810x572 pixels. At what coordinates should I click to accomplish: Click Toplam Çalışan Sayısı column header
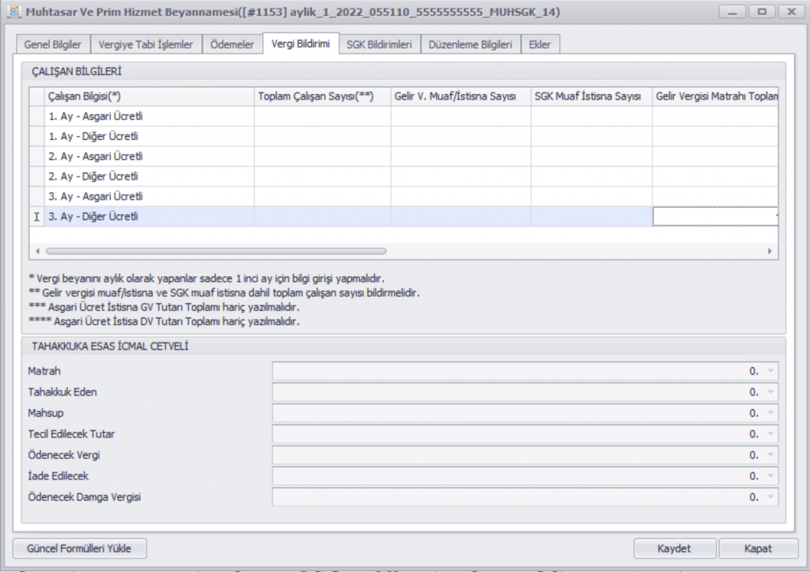[x=322, y=97]
